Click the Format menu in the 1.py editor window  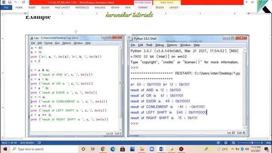point(48,43)
